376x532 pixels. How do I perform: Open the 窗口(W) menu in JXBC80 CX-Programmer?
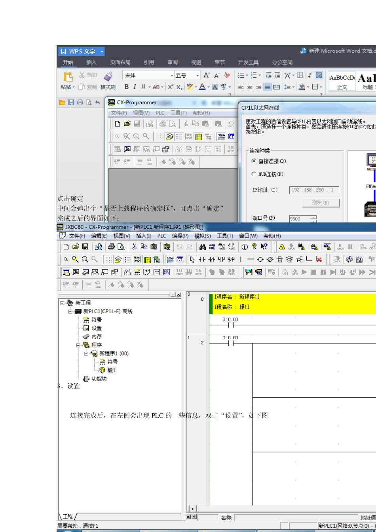click(x=249, y=236)
